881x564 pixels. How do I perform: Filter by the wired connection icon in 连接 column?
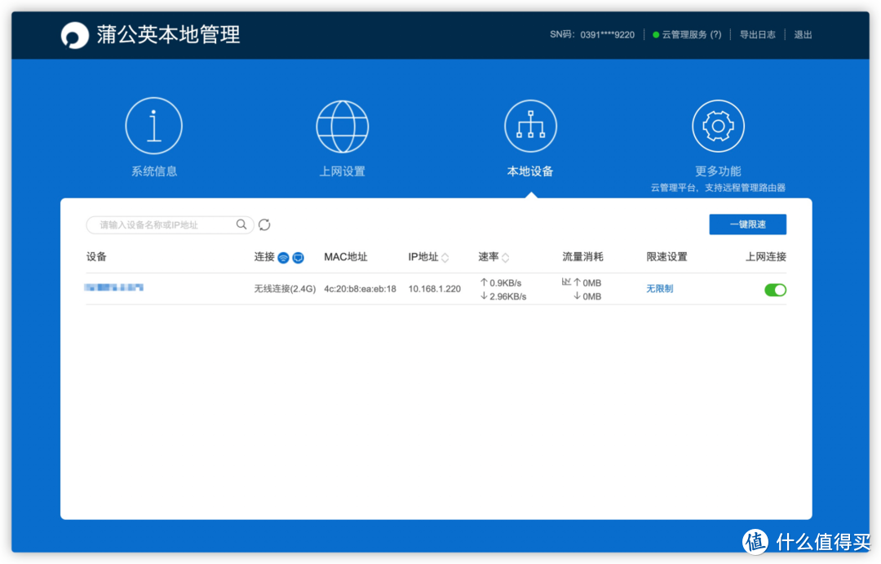[298, 256]
